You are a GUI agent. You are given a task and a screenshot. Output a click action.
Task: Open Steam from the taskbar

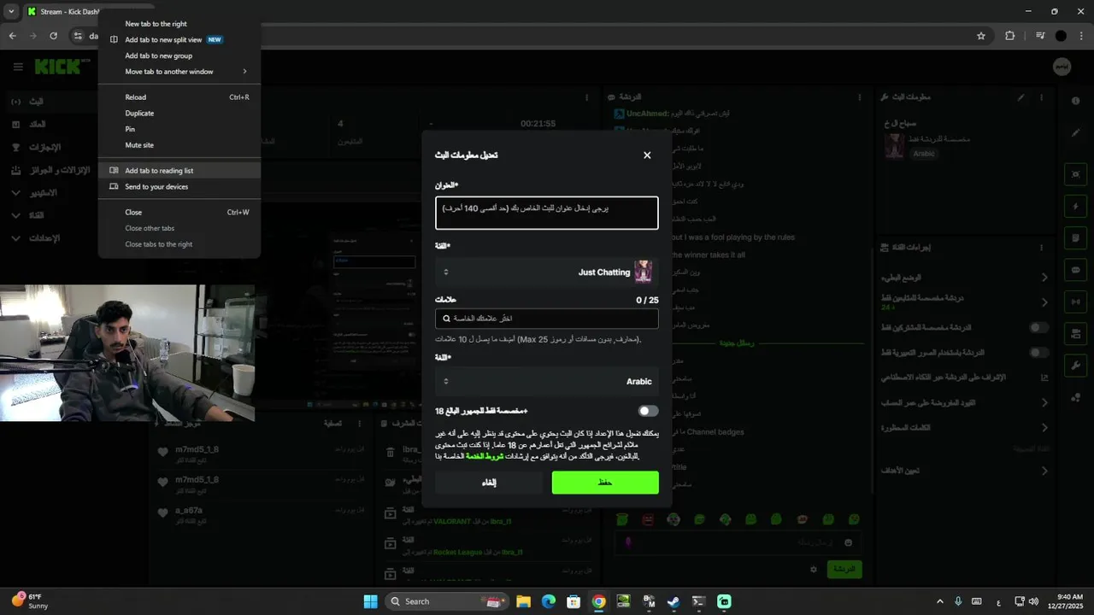tap(673, 601)
